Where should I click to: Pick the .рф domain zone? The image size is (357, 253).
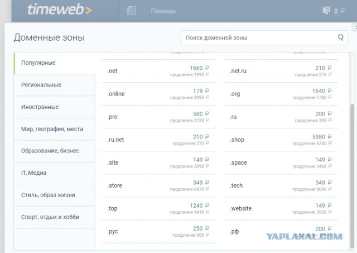[281, 232]
